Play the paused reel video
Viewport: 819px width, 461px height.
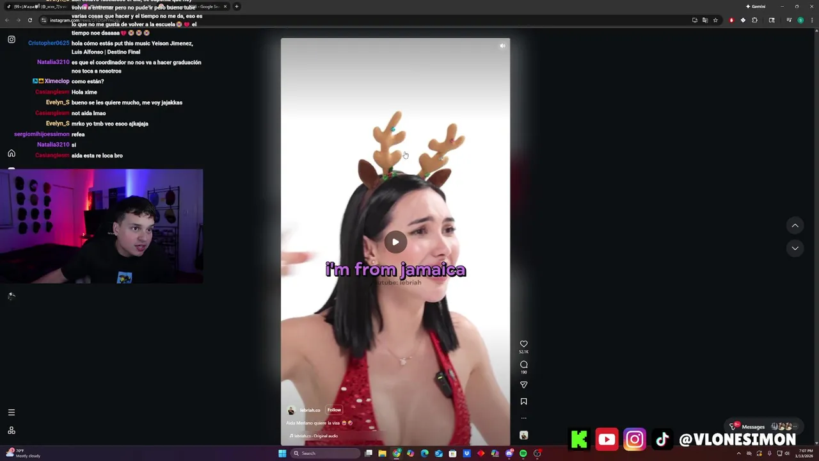pyautogui.click(x=395, y=242)
